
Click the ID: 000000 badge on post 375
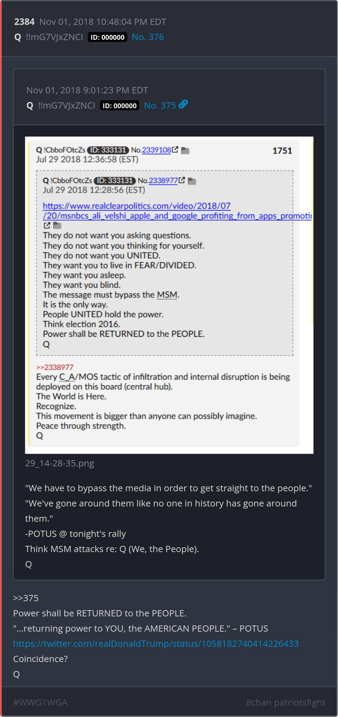(120, 106)
